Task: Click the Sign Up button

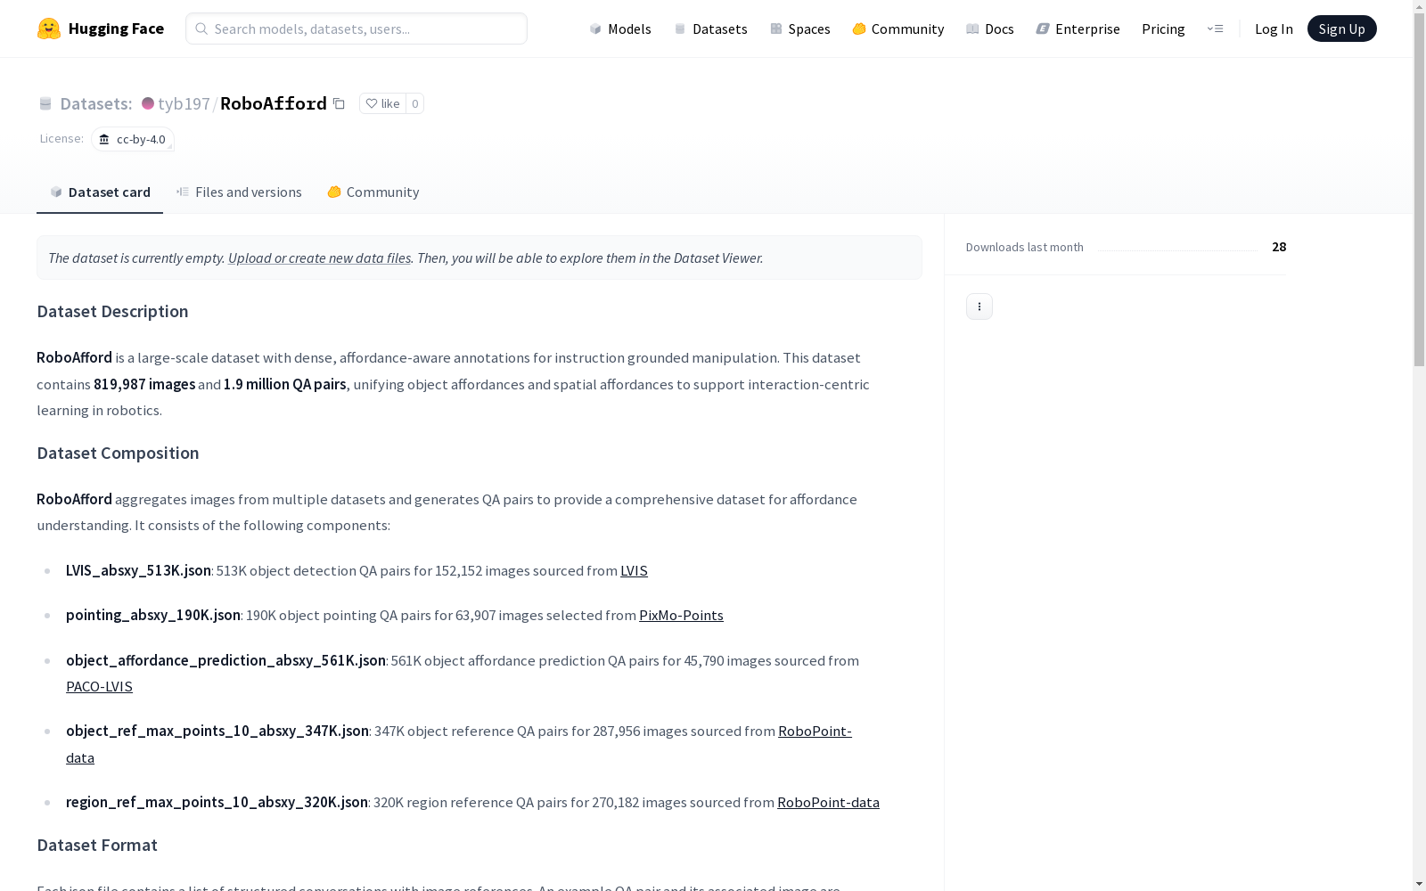Action: click(1341, 29)
